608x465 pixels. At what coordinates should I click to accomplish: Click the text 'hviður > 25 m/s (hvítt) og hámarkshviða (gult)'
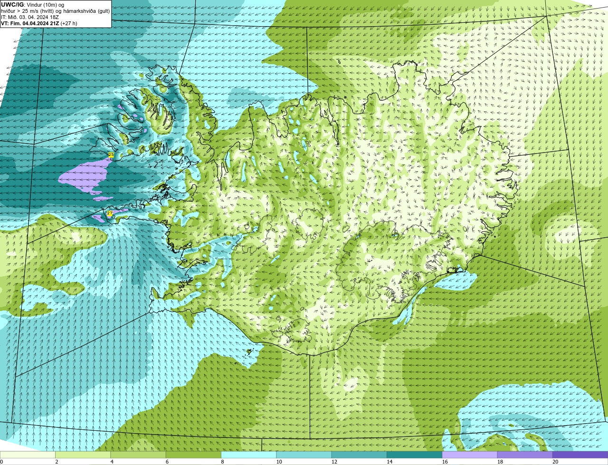pos(55,11)
